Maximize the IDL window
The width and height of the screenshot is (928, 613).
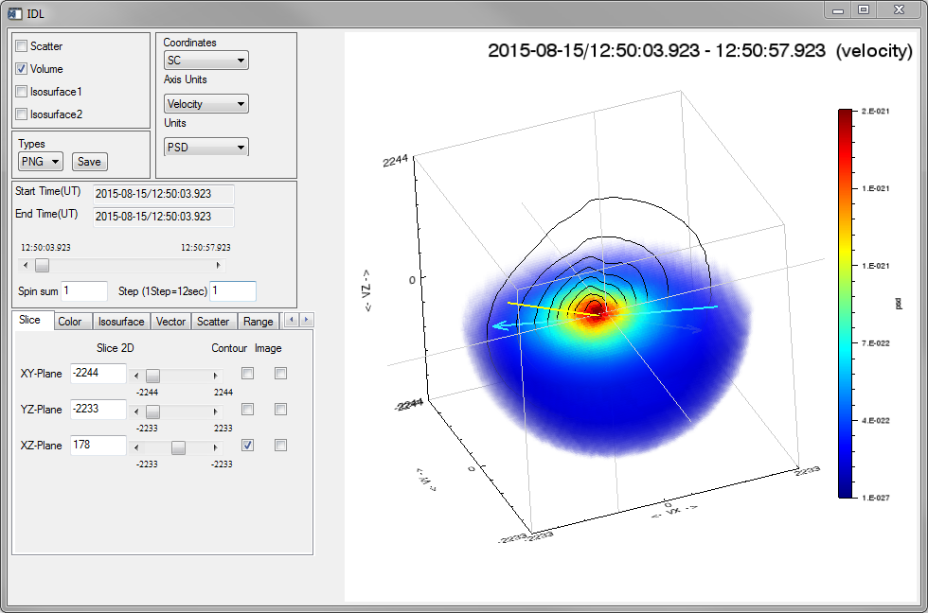point(863,9)
